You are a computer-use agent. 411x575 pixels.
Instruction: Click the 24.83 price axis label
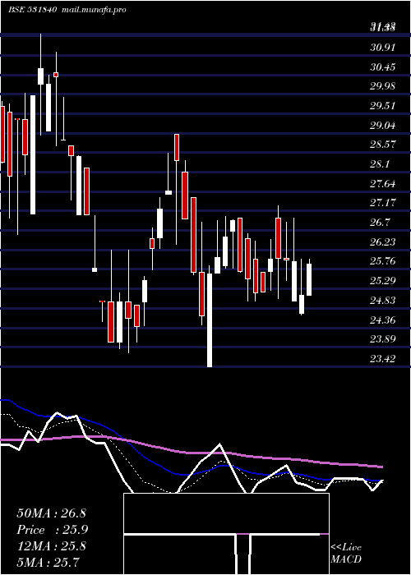383,301
